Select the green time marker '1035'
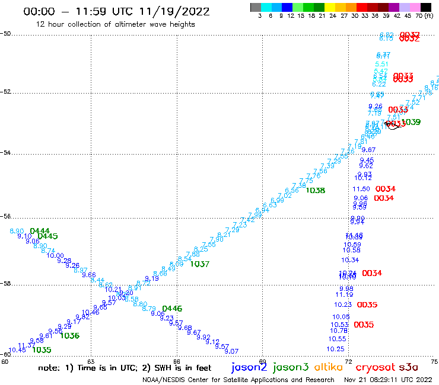This screenshot has height=385, width=439. [42, 350]
